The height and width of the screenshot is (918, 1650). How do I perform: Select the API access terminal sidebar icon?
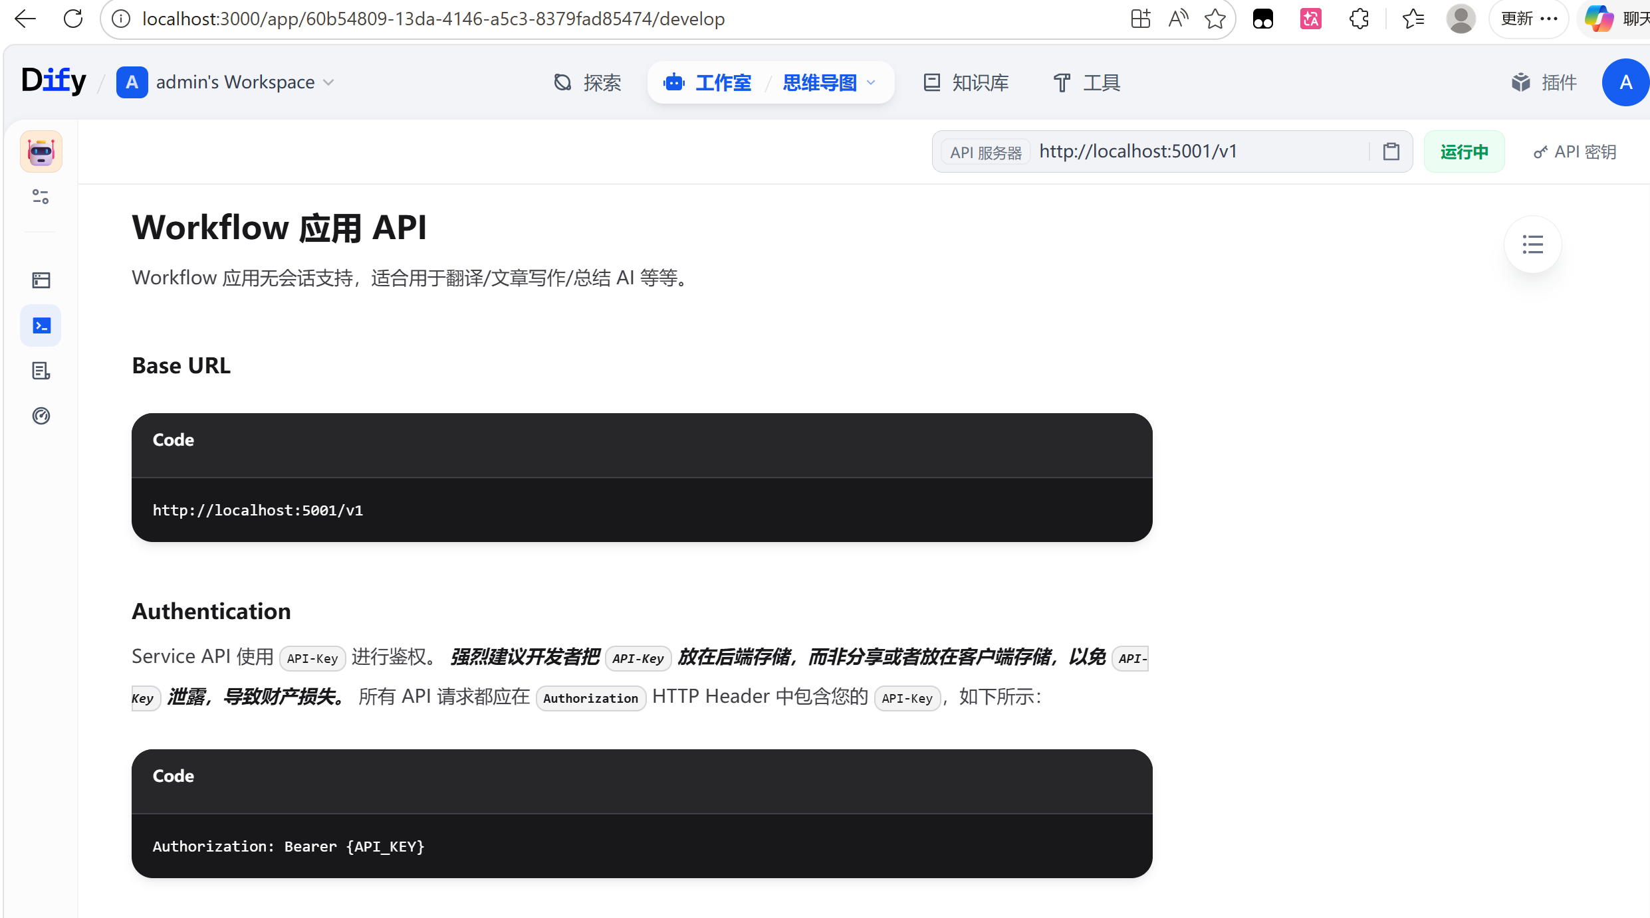41,325
